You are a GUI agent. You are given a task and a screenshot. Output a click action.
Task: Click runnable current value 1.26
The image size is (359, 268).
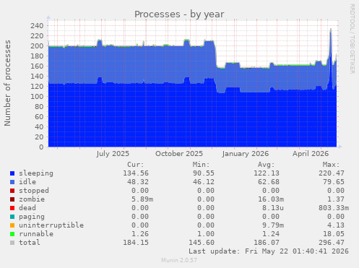[140, 234]
